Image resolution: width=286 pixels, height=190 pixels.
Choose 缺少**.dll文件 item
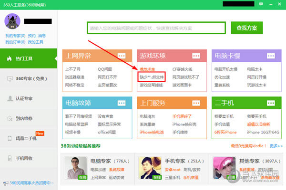click(x=152, y=77)
